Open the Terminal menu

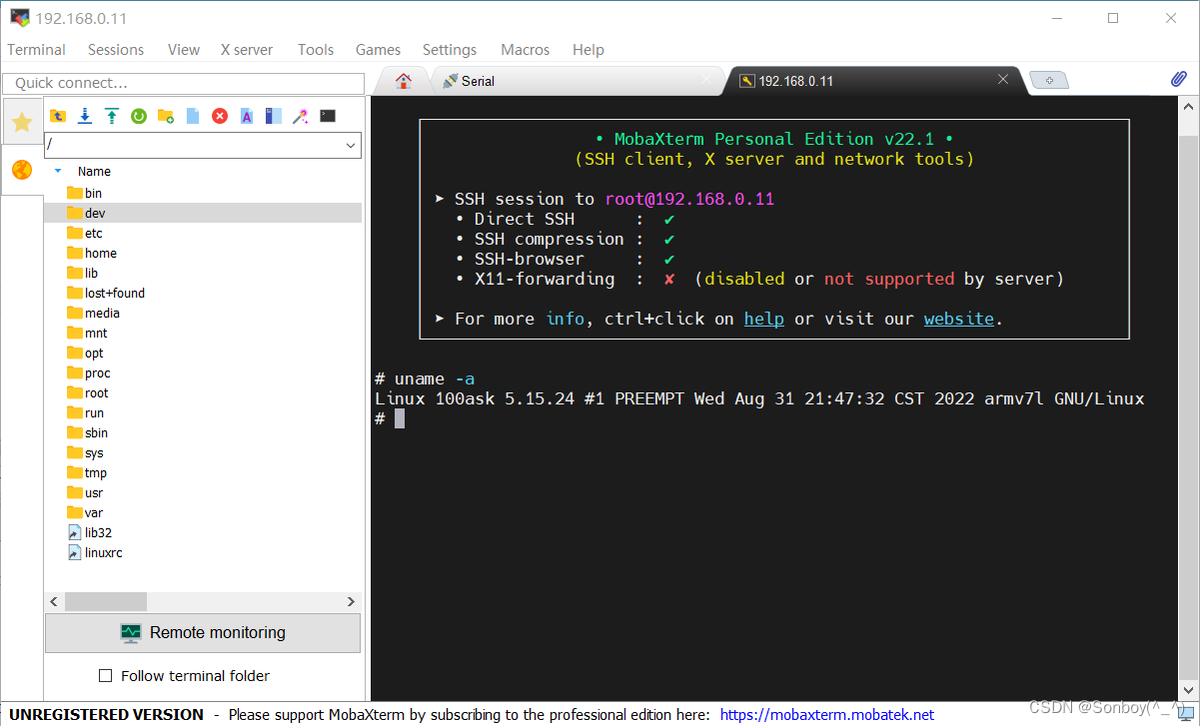pyautogui.click(x=36, y=50)
